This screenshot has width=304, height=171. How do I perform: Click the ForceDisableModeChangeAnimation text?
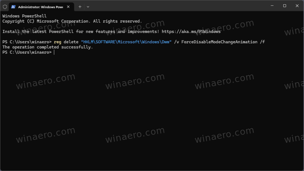pos(219,42)
